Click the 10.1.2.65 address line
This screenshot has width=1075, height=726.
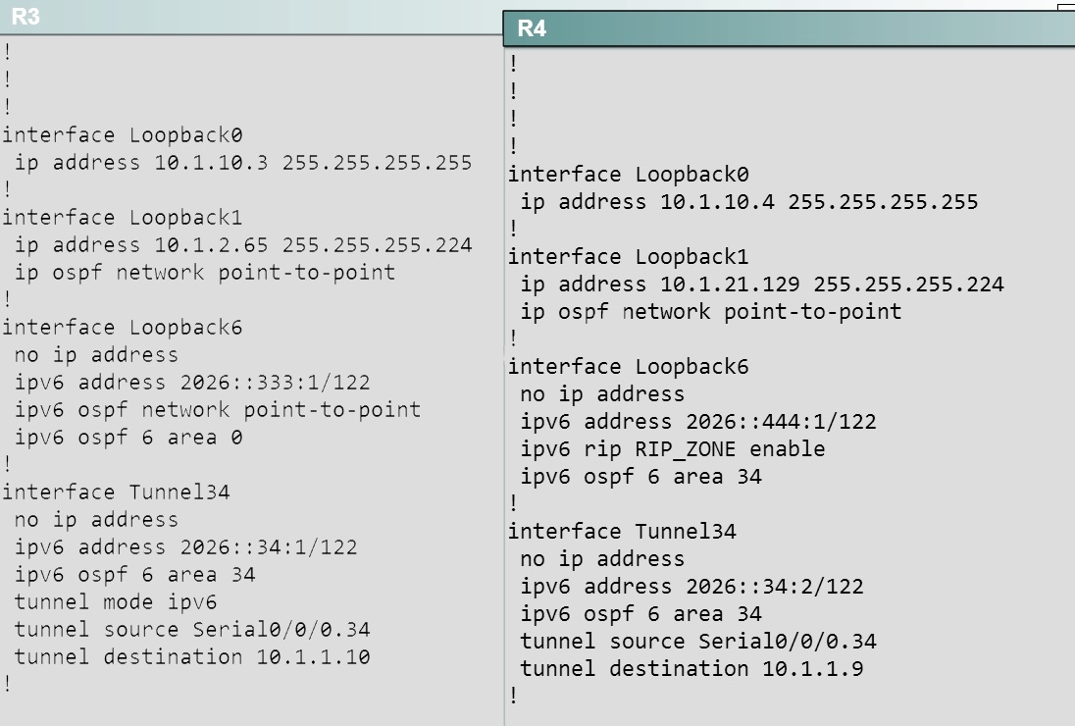(243, 244)
